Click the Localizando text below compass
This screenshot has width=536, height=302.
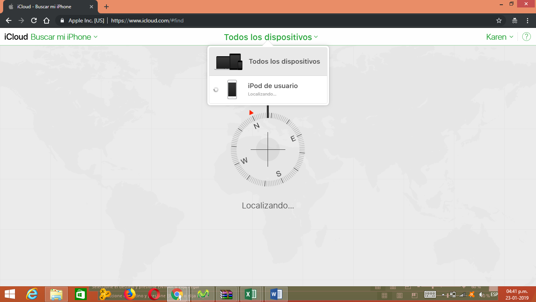point(268,206)
